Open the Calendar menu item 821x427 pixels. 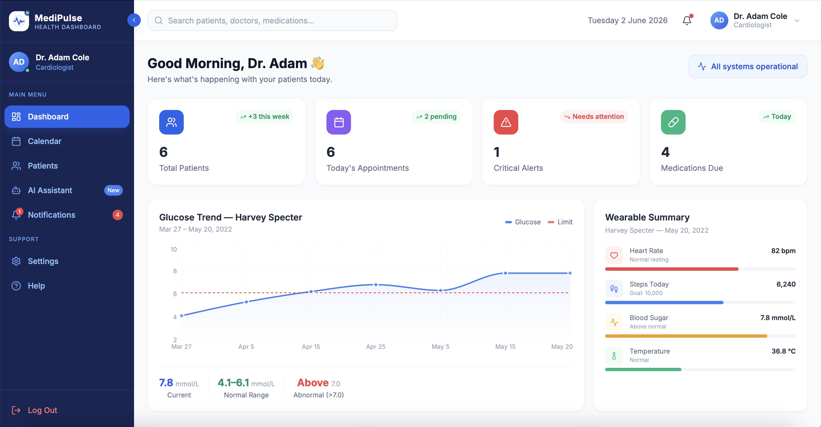coord(67,141)
